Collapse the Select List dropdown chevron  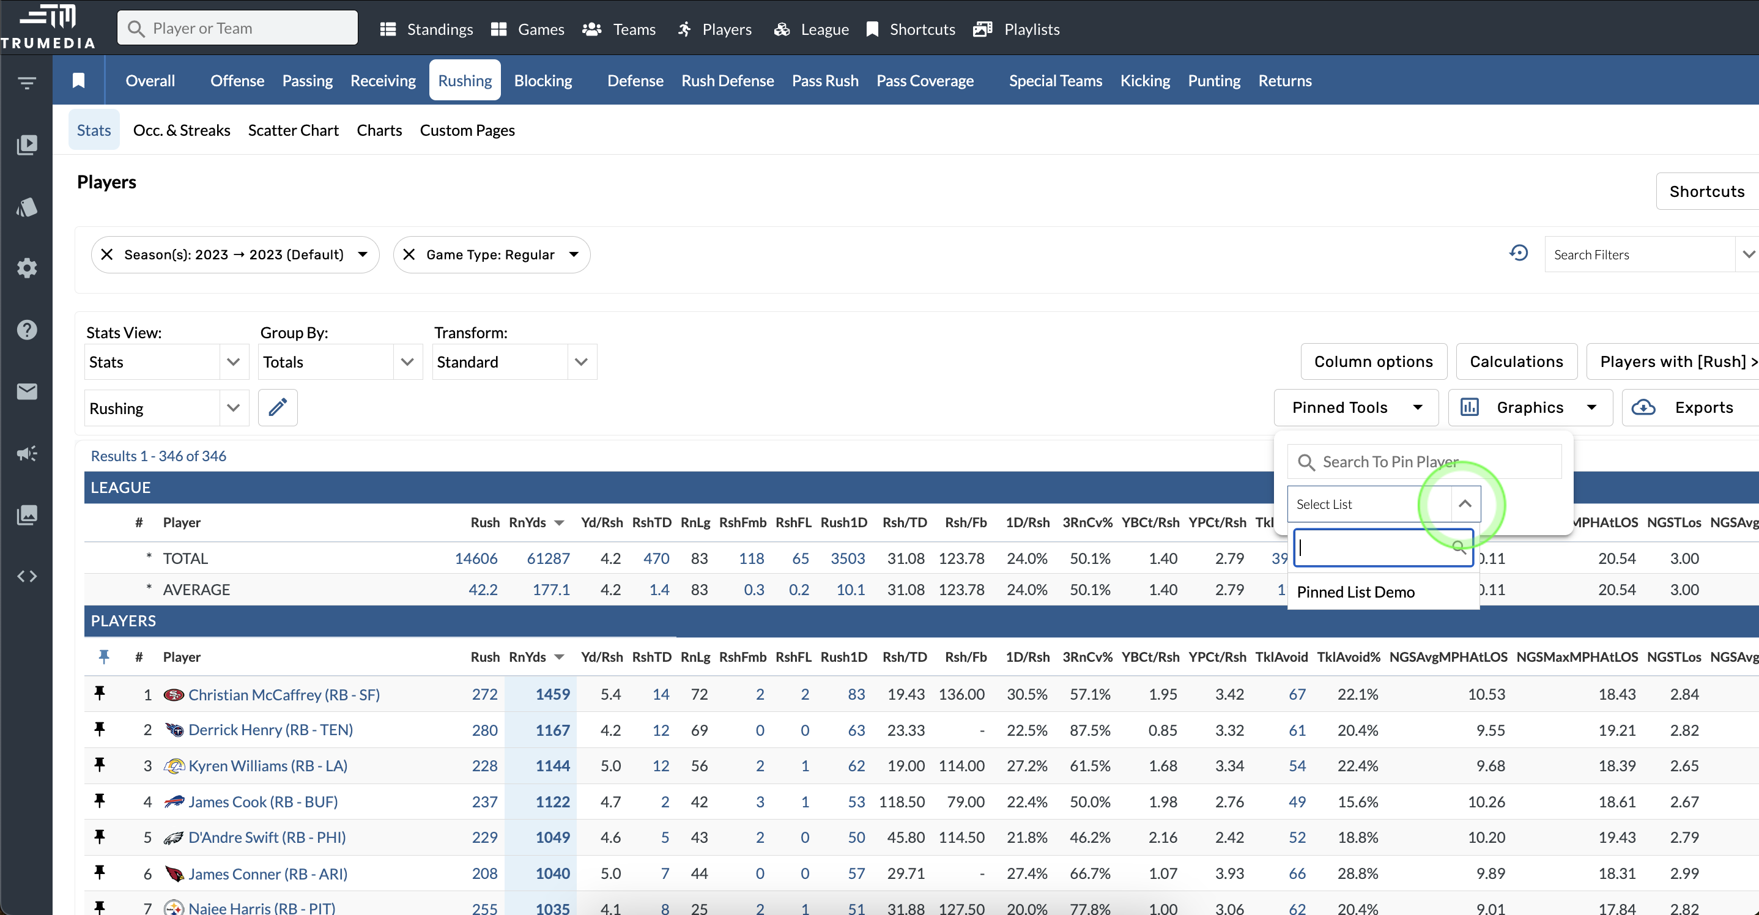tap(1465, 504)
